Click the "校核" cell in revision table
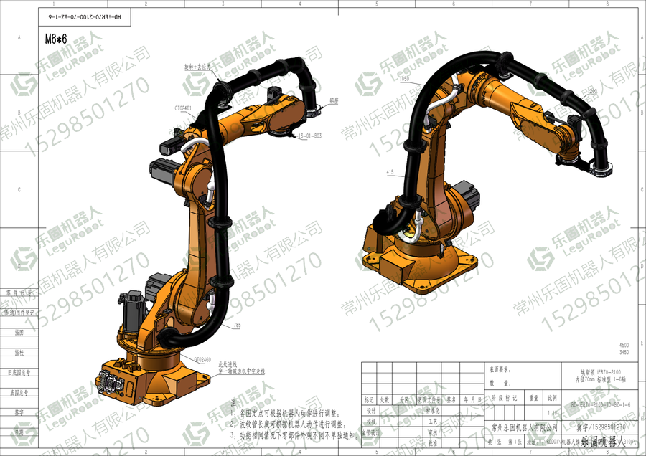646x456 pixels. coord(371,422)
